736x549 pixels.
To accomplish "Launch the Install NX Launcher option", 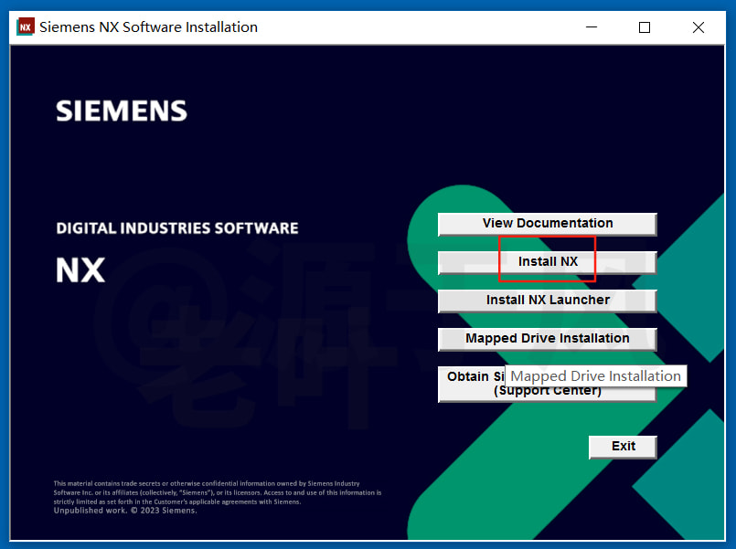I will [548, 301].
